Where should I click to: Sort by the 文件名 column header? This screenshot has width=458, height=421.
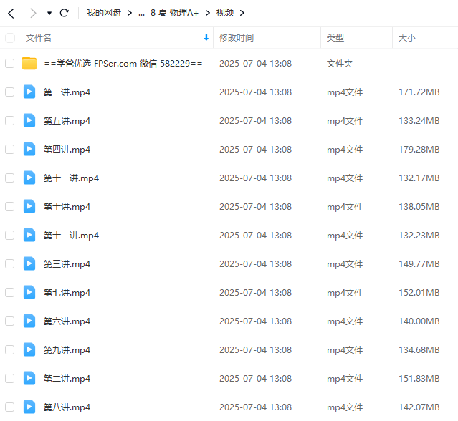point(39,38)
